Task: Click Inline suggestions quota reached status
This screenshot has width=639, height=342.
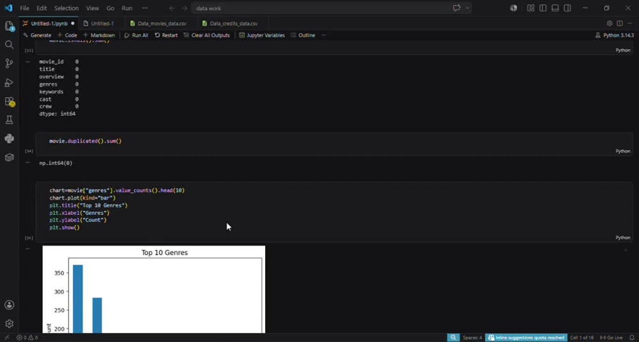Action: (526, 338)
